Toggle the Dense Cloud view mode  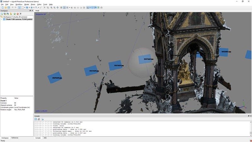[x=65, y=7]
